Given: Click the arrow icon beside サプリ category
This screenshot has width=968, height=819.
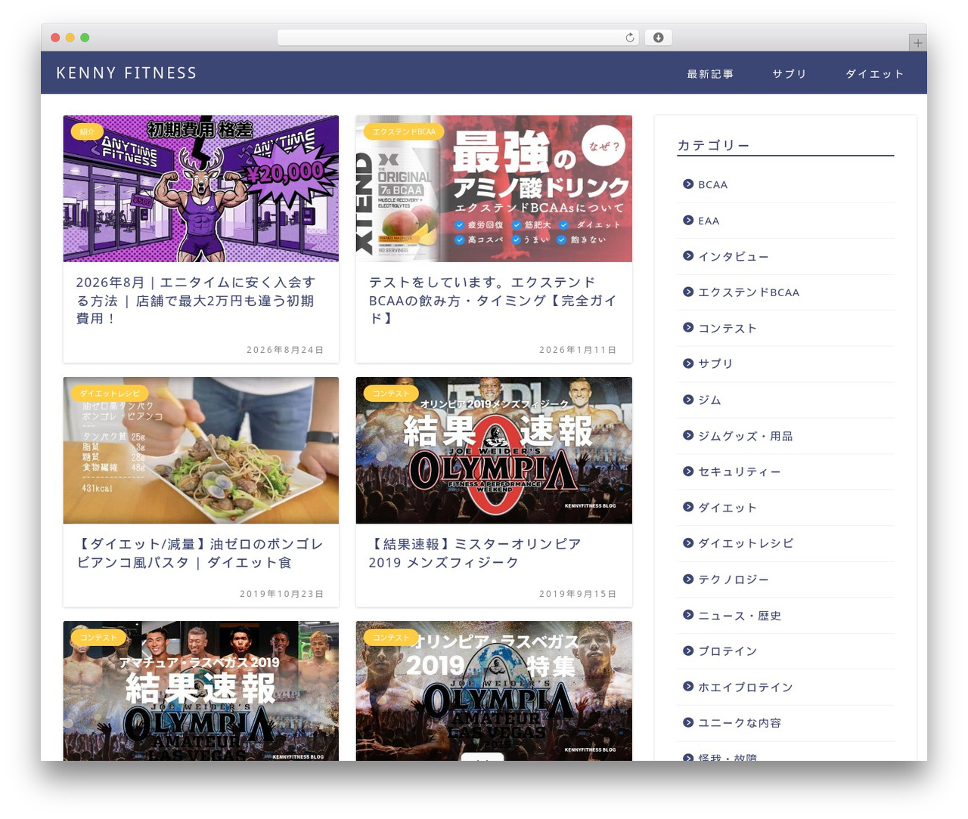Looking at the screenshot, I should tap(688, 363).
